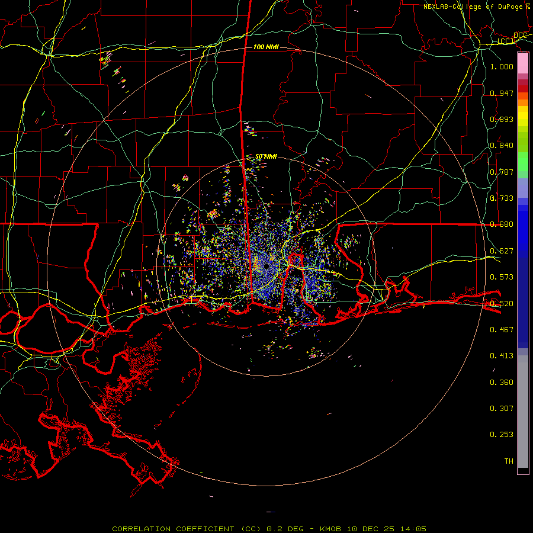Screen dimensions: 533x533
Task: Click the "[CC]" product label
Action: [506, 41]
